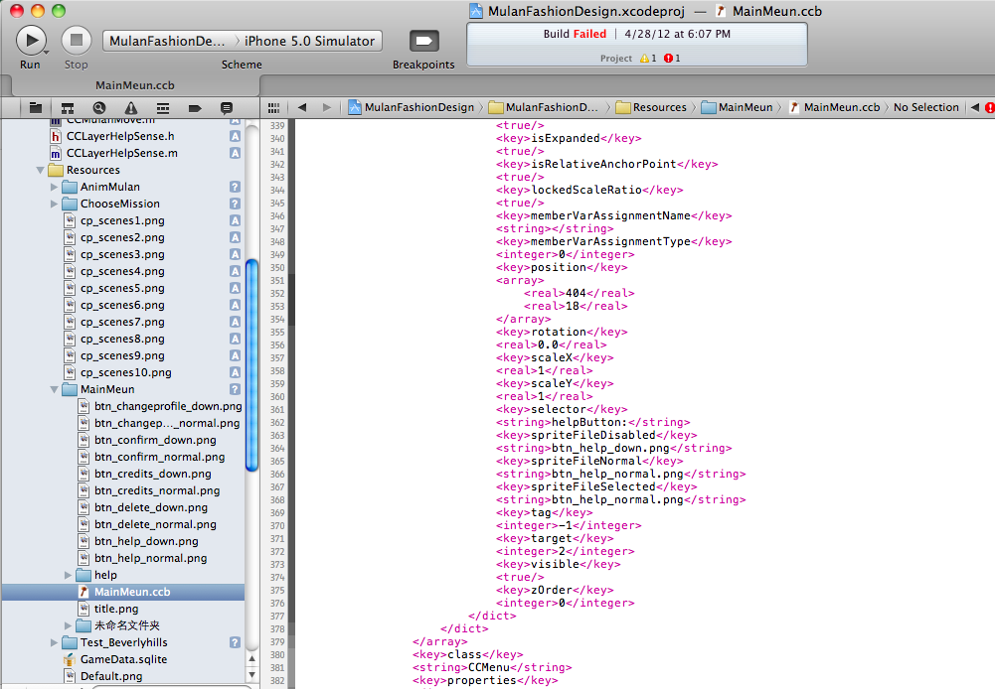Open the Log navigator speech-bubble icon
The width and height of the screenshot is (995, 689).
pyautogui.click(x=227, y=107)
